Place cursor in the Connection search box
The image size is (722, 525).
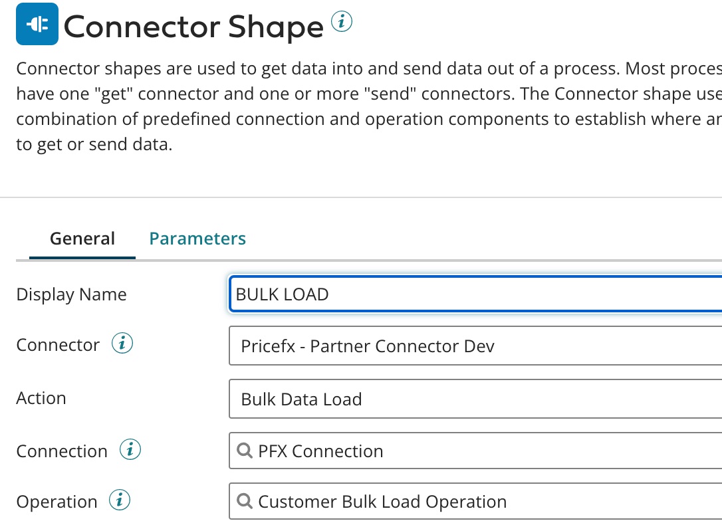pyautogui.click(x=399, y=451)
